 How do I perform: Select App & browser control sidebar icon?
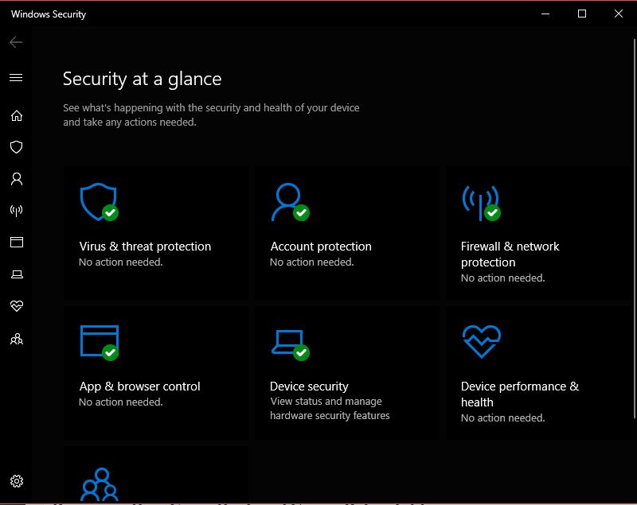(16, 242)
